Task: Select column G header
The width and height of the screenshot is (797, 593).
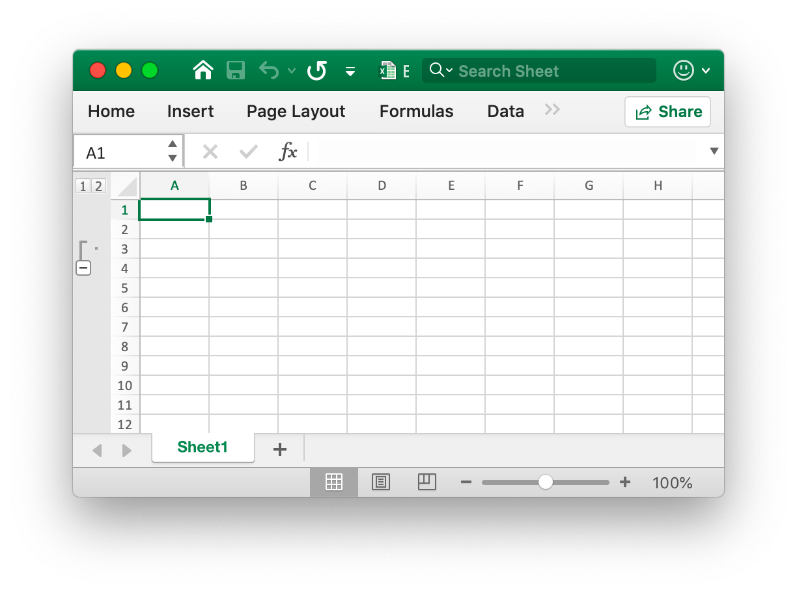Action: pos(589,185)
